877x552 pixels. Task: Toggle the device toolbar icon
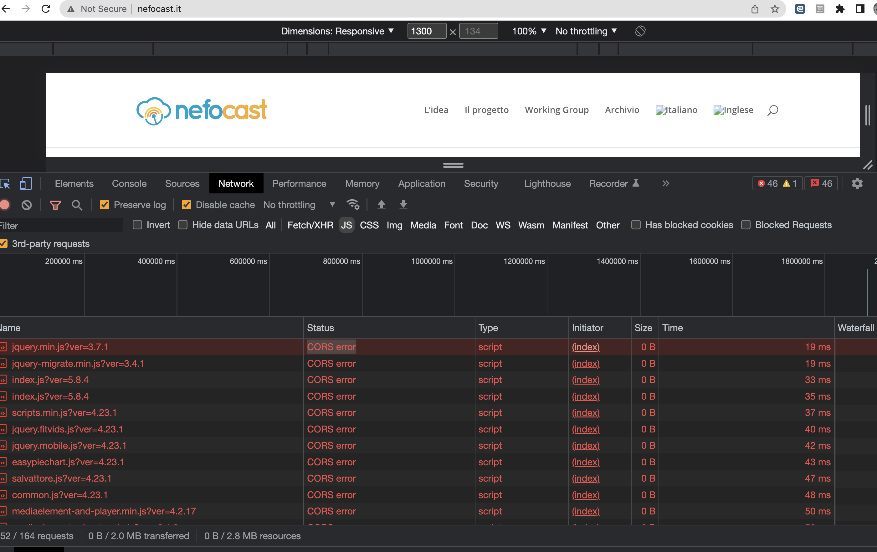click(x=25, y=183)
